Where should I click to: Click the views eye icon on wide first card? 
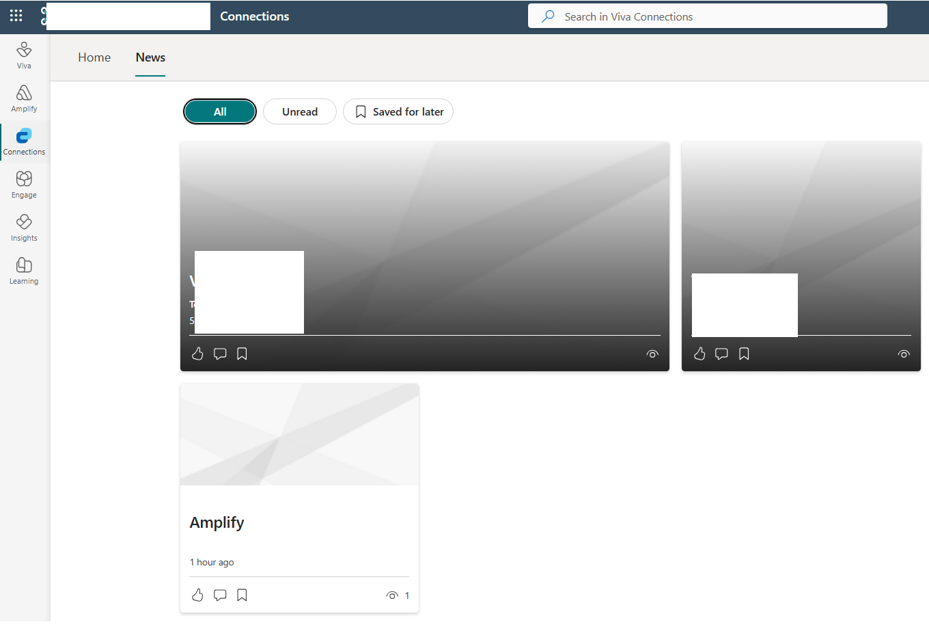(x=652, y=354)
